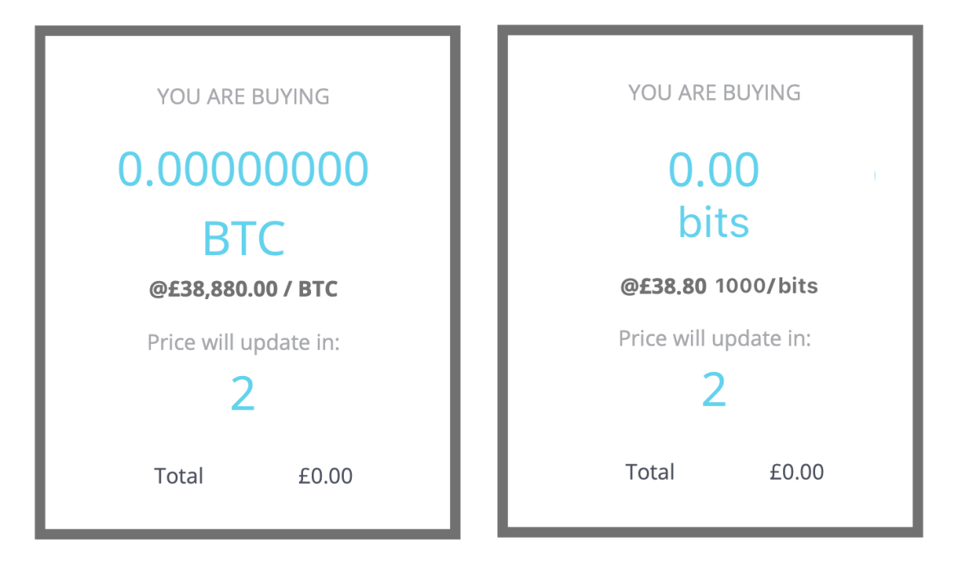980x577 pixels.
Task: Click 'Price will update in:' in BTC panel
Action: pos(243,342)
